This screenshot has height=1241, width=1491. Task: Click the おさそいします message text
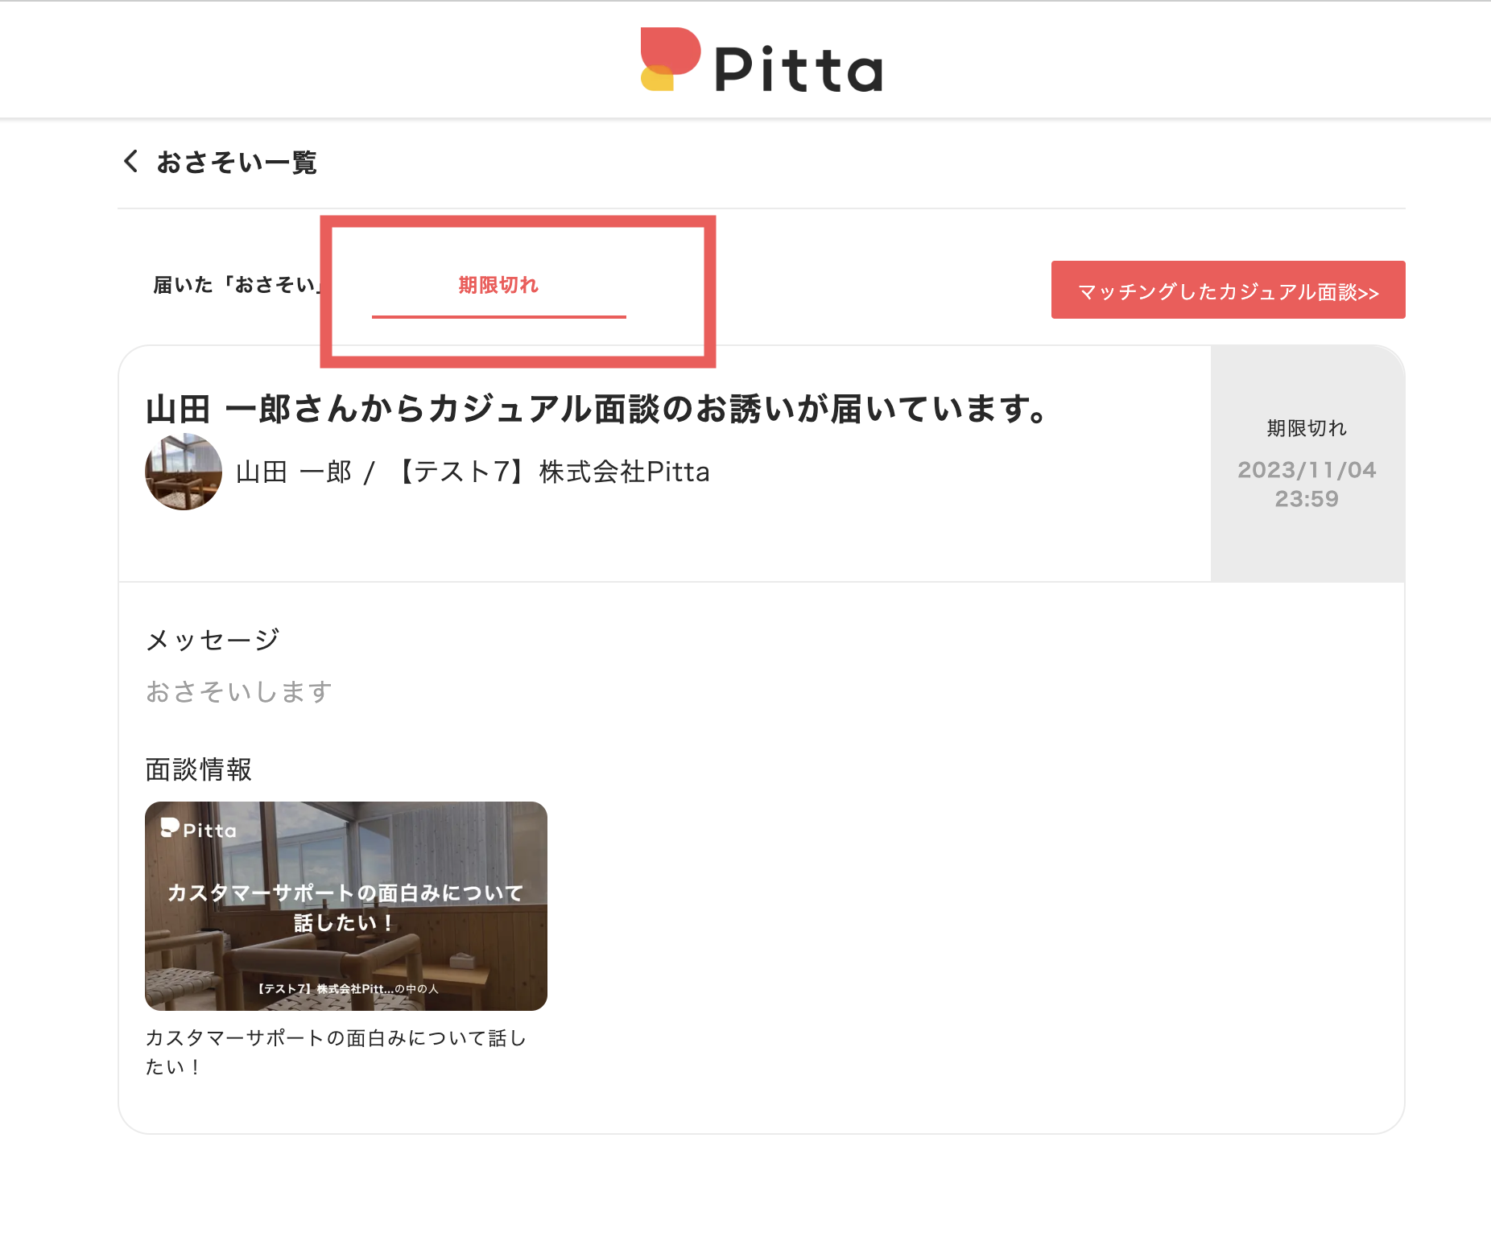238,690
